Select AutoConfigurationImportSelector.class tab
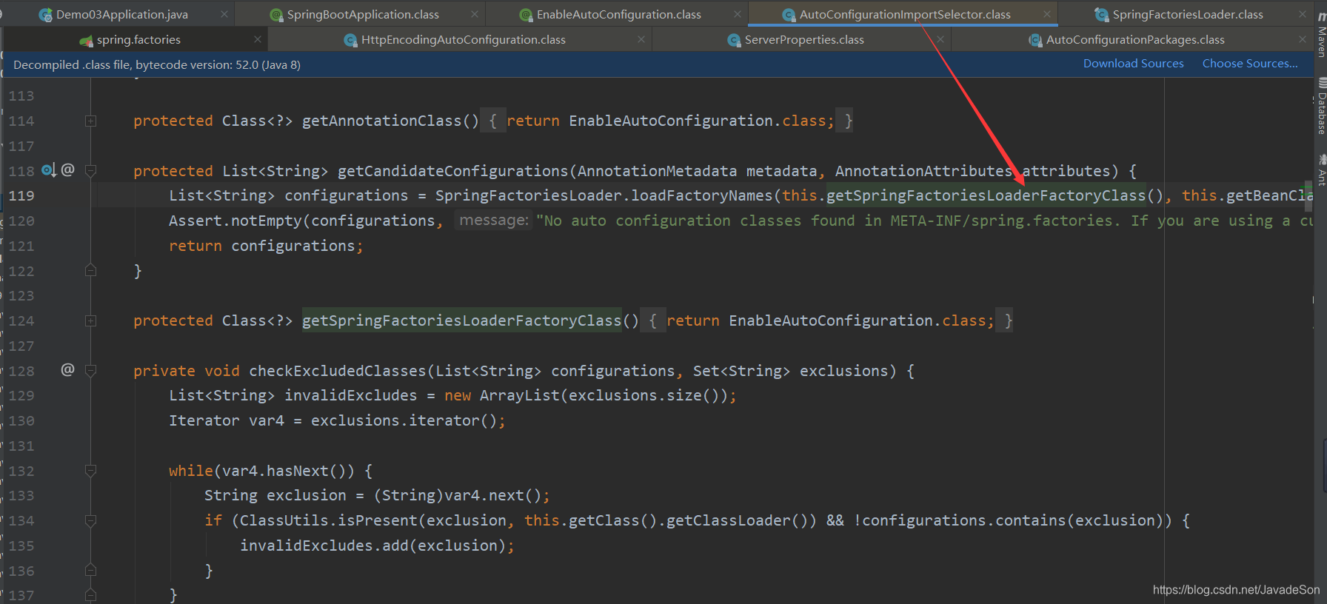 coord(904,14)
